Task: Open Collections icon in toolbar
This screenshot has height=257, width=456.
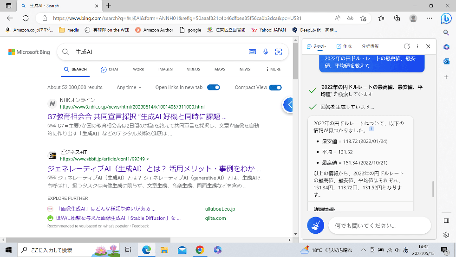Action: (x=397, y=18)
